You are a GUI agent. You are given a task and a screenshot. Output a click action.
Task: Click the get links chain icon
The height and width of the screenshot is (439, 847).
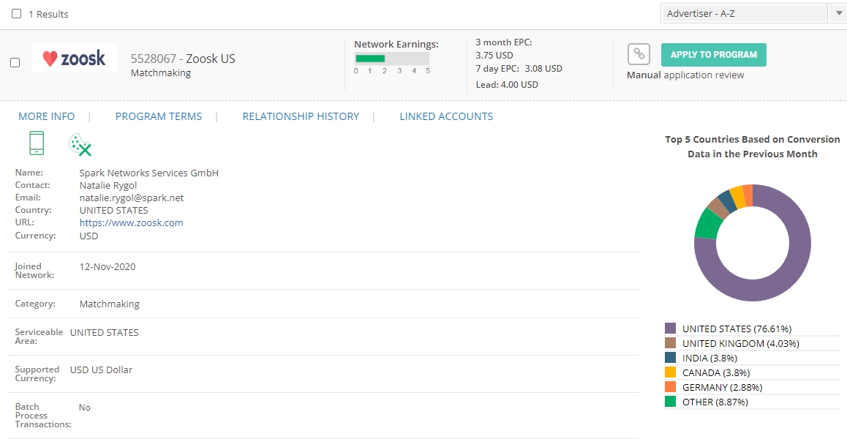[639, 54]
